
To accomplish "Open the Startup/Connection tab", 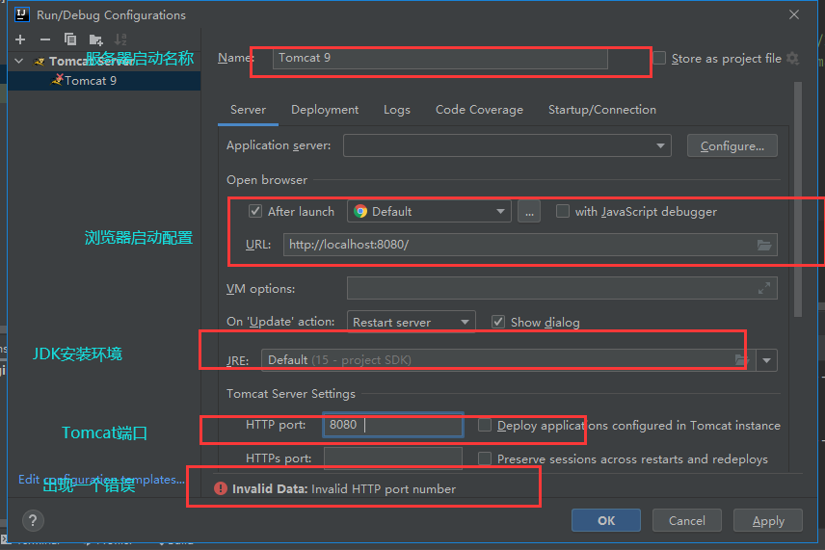I will pyautogui.click(x=602, y=110).
